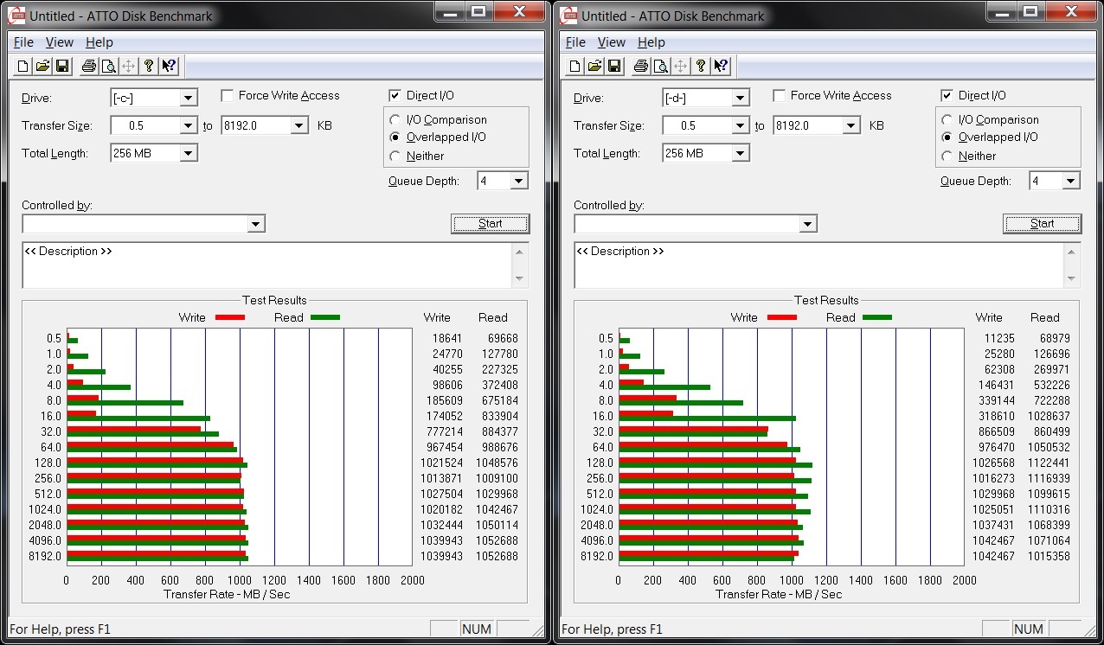Click the read value 1122441 in drive D results
This screenshot has height=645, width=1104.
pyautogui.click(x=1049, y=463)
